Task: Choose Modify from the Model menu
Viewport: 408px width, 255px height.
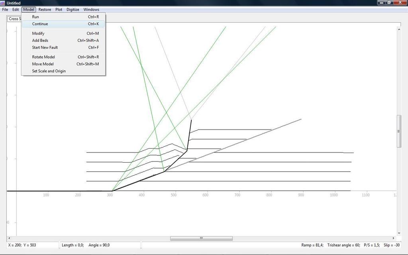Action: pyautogui.click(x=63, y=33)
